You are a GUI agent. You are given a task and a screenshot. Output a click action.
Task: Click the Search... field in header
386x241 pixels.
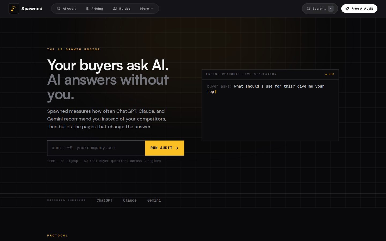320,9
